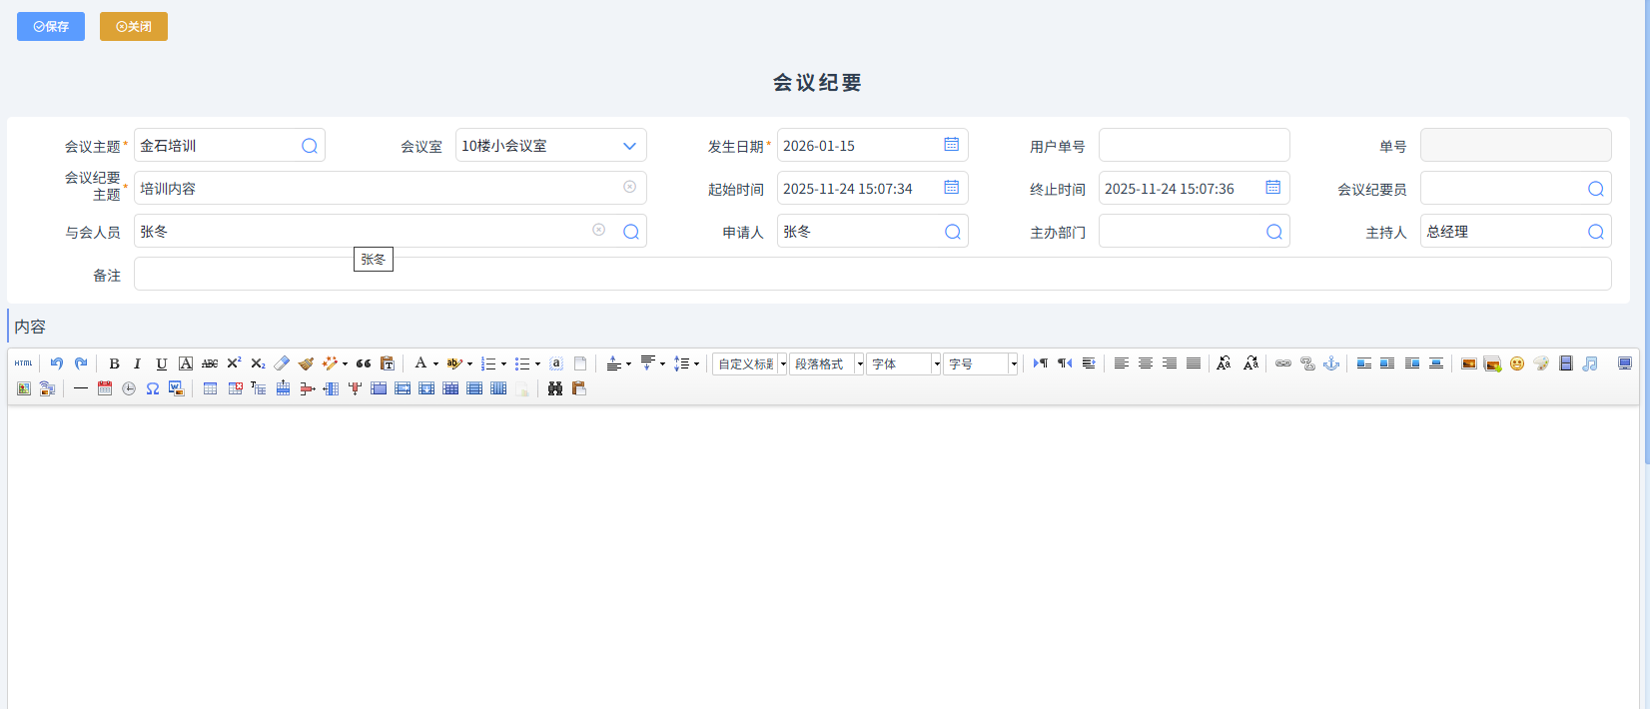Viewport: 1650px width, 709px height.
Task: Click the 保存 save button
Action: click(51, 27)
